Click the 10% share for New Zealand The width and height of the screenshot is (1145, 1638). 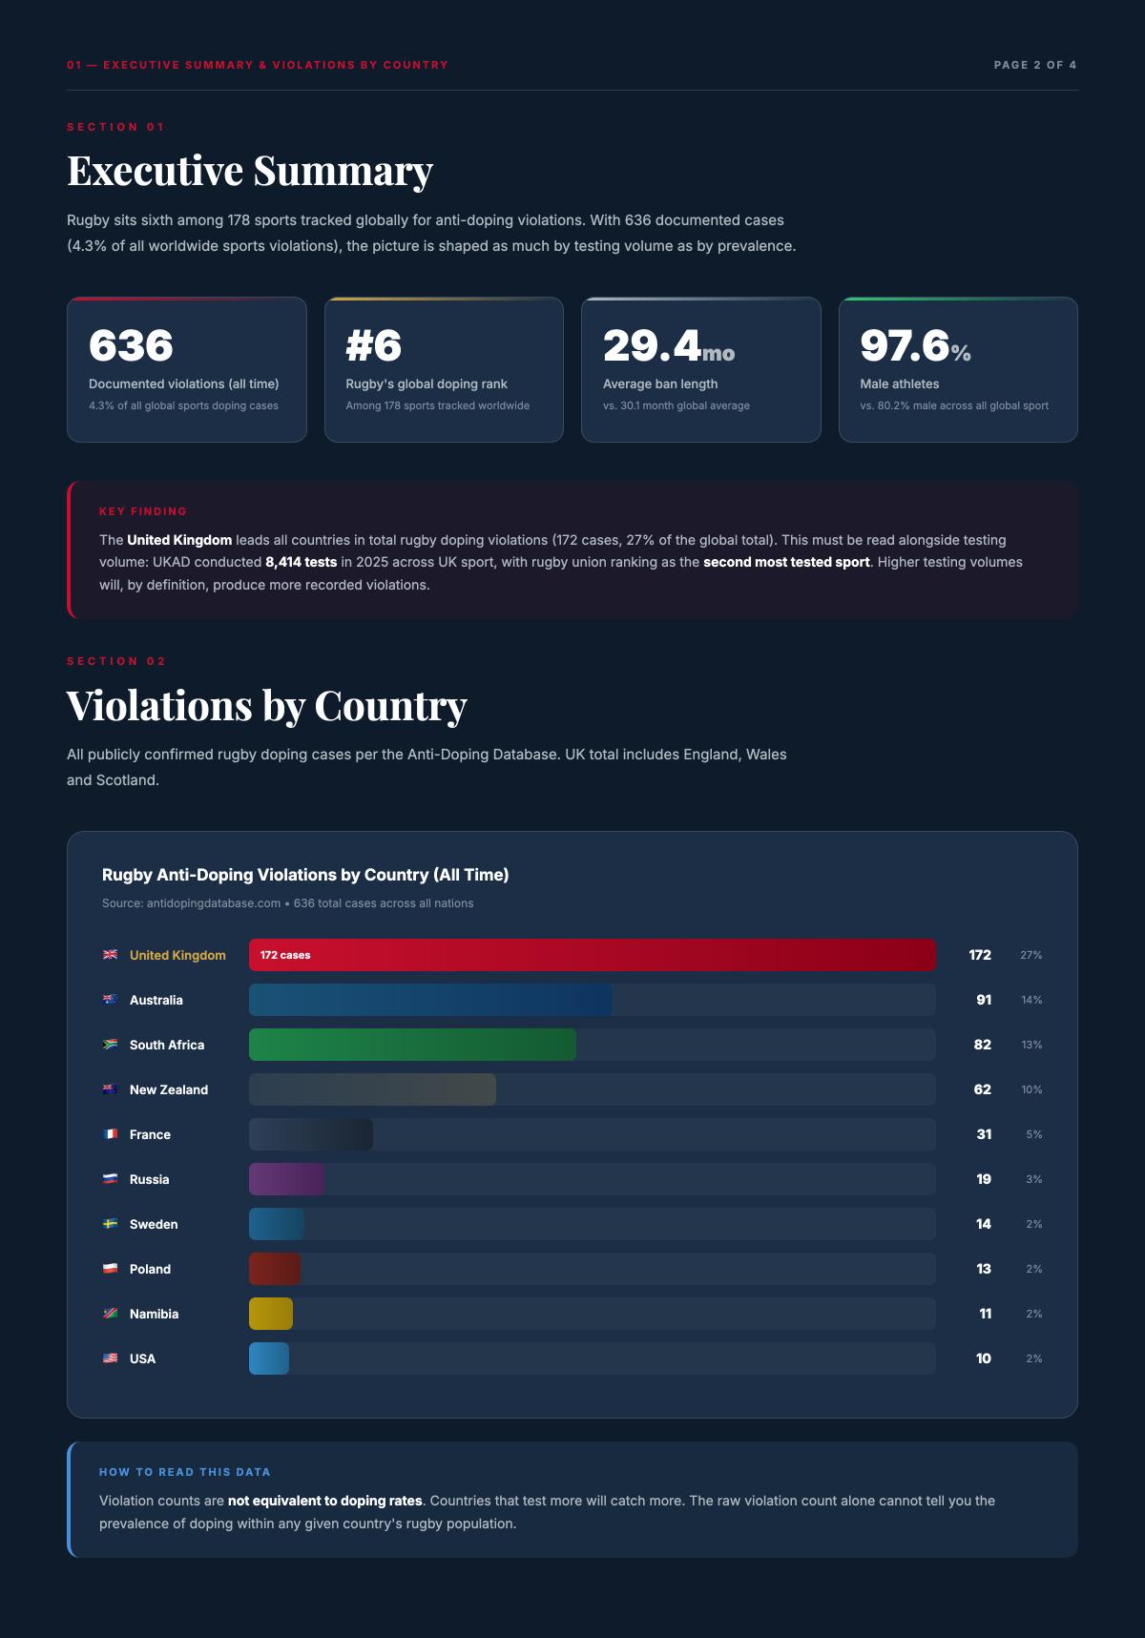click(x=1031, y=1089)
